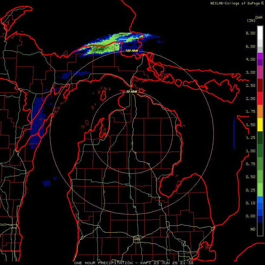Click the 1.25 legend value

[250, 138]
